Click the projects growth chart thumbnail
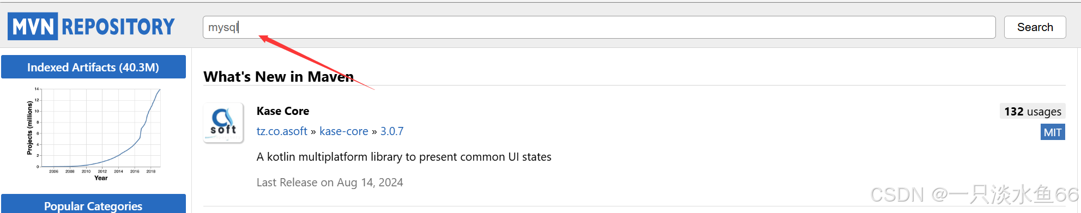This screenshot has height=213, width=1081. (94, 133)
